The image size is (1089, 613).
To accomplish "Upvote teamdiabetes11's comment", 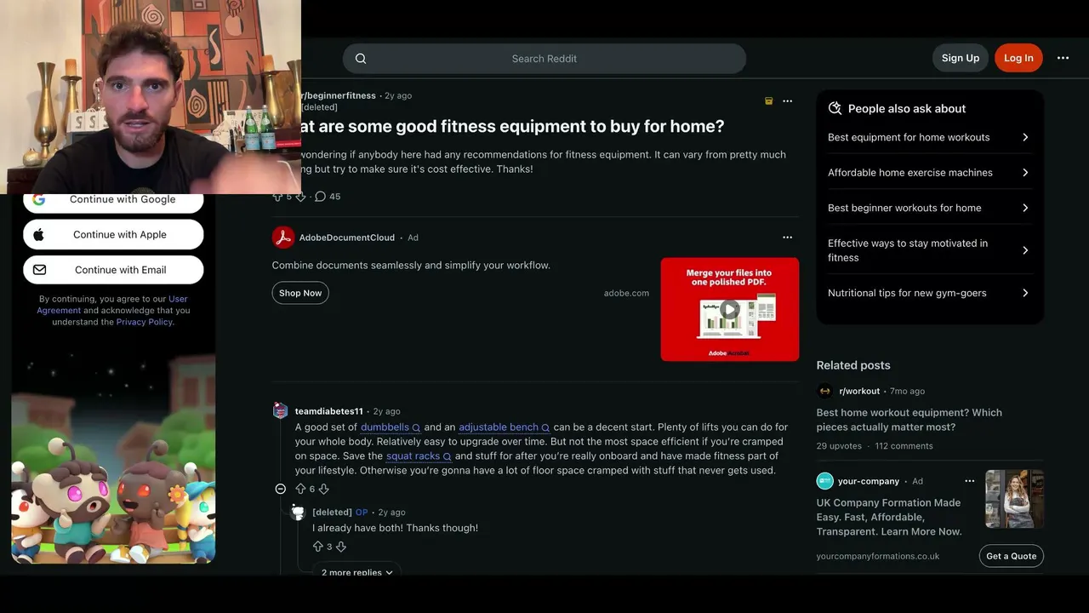I will click(300, 489).
